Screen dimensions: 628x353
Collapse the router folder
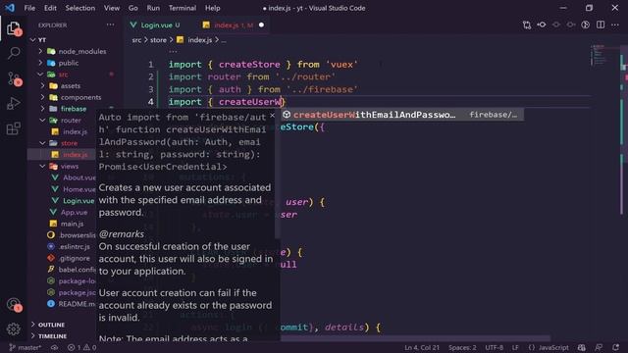[43, 120]
